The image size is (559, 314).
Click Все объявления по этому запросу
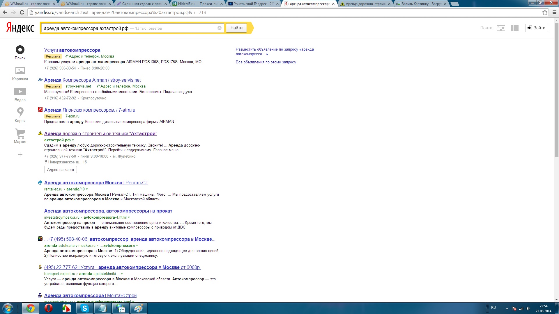266,62
